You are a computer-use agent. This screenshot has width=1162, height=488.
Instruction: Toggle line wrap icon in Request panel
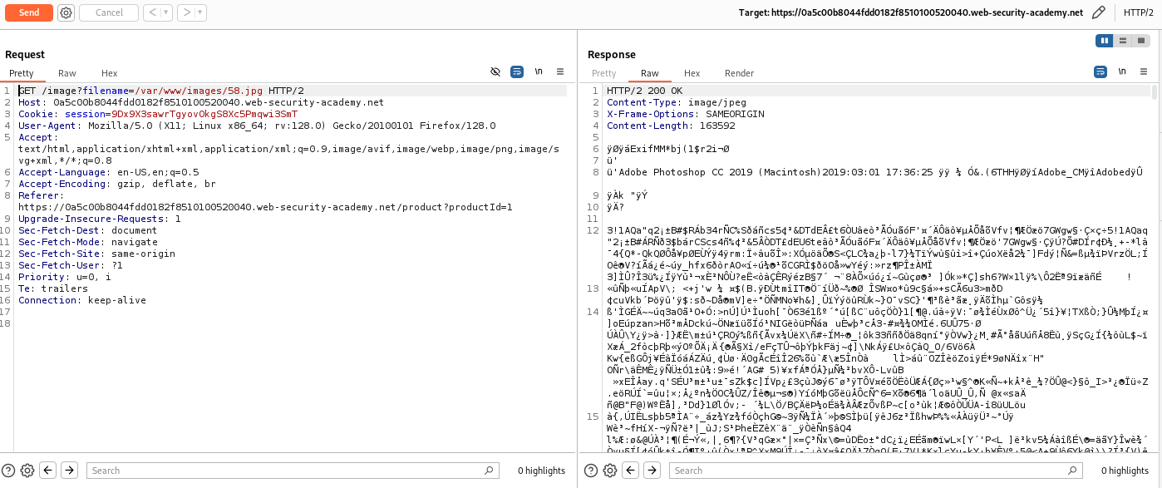[517, 72]
